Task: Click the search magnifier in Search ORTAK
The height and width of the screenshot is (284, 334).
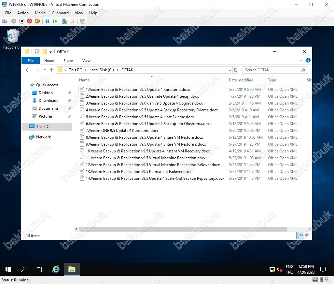Action: pyautogui.click(x=303, y=70)
